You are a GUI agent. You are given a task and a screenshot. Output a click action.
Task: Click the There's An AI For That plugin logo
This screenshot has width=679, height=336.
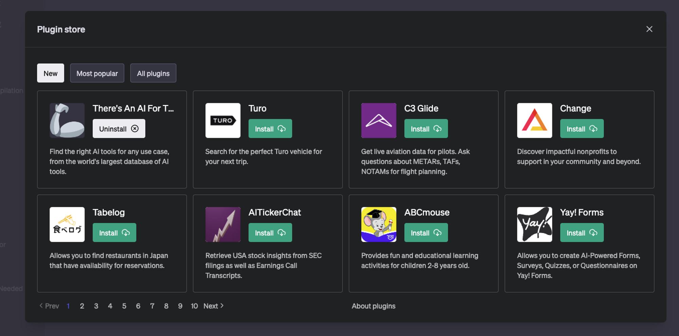67,120
